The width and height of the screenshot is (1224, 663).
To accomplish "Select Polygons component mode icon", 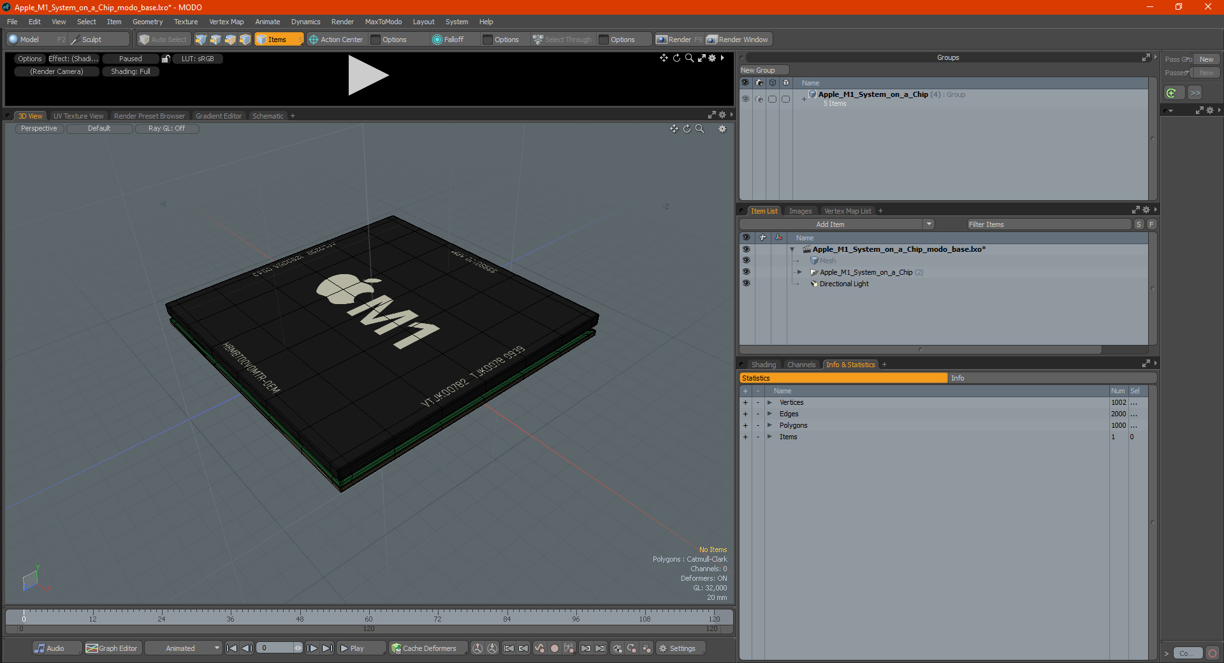I will 230,40.
